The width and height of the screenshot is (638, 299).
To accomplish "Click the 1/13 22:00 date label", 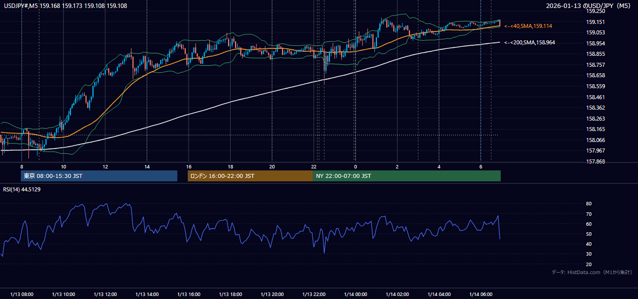I will [314, 295].
